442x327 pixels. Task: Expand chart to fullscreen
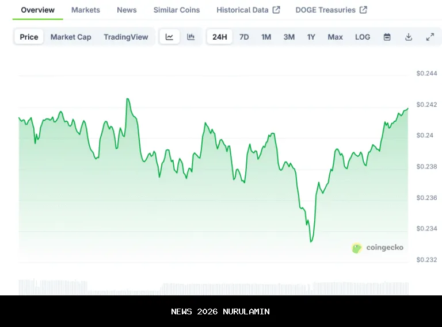(x=430, y=37)
